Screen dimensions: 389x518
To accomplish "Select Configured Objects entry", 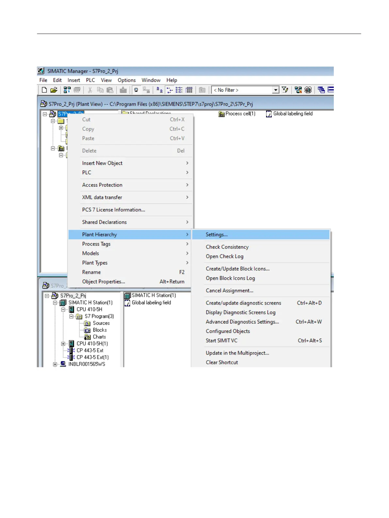I will point(261,331).
